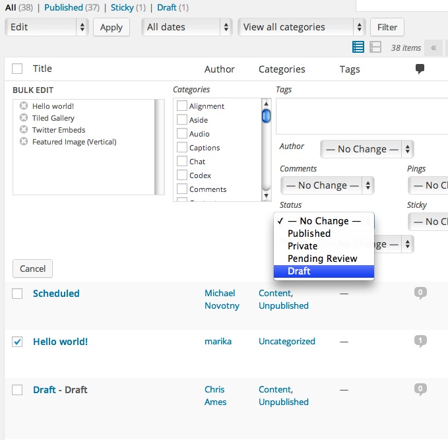Screen dimensions: 448x440
Task: Choose Draft in Status menu
Action: click(324, 271)
